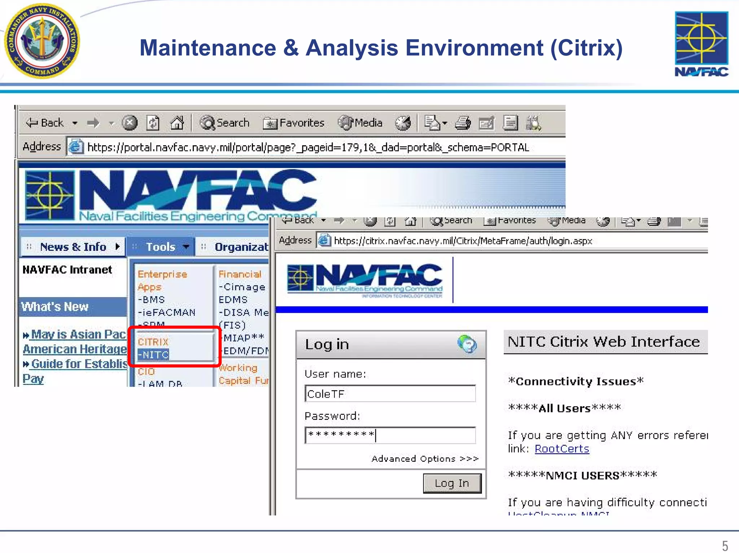Click Mail icon in portal browser toolbar
Screen dimensions: 739x553
pos(432,123)
